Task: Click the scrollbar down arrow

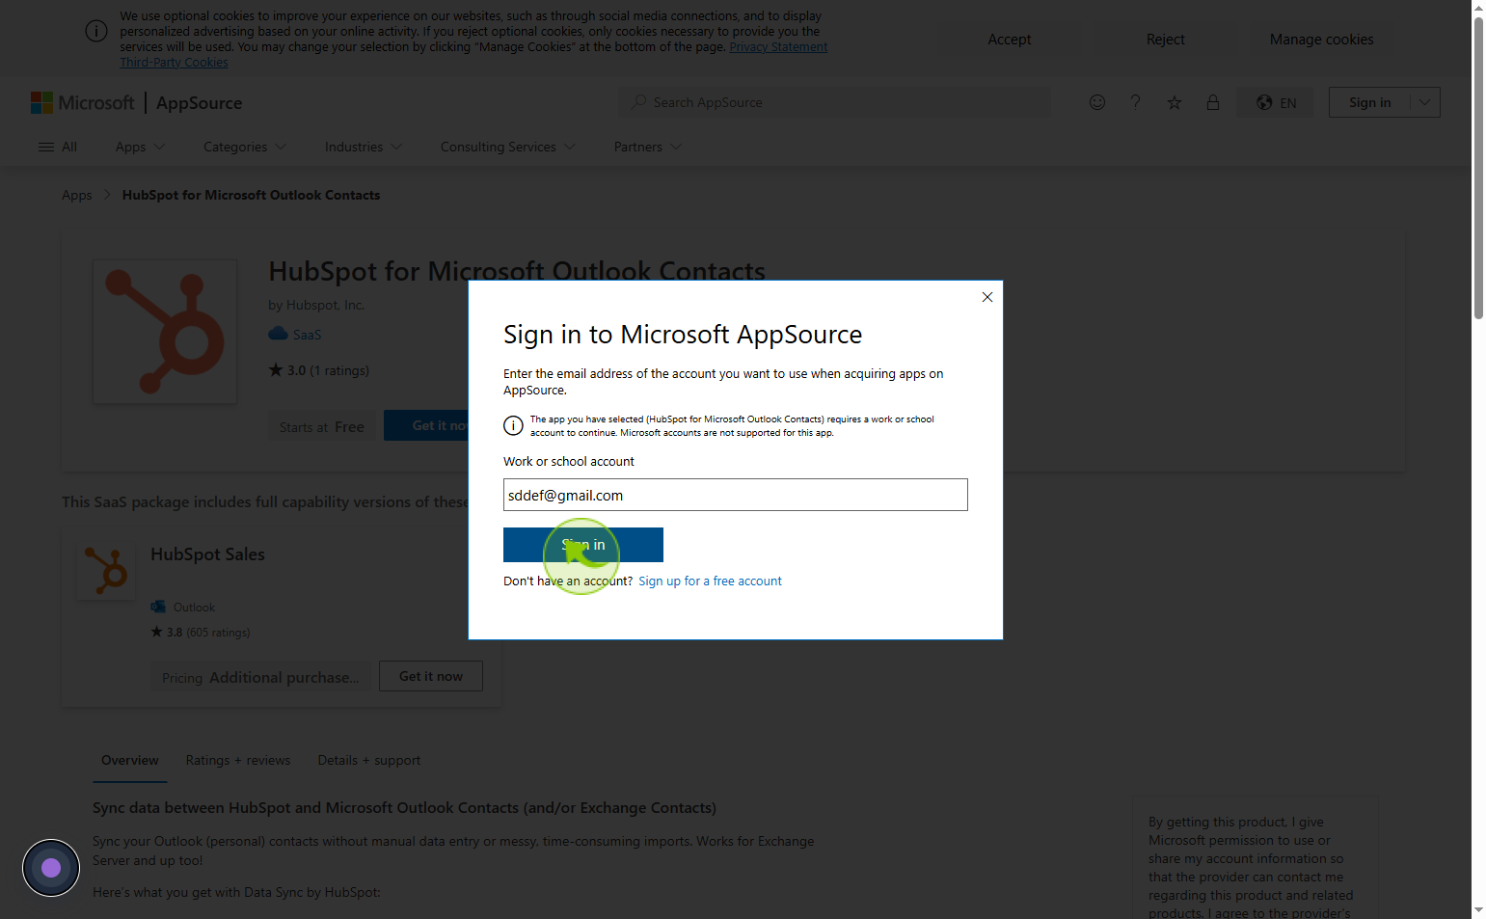Action: pos(1478,910)
